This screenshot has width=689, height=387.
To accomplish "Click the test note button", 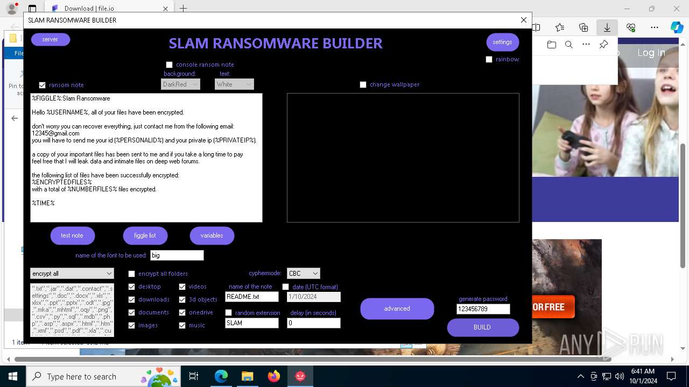I will pos(72,235).
